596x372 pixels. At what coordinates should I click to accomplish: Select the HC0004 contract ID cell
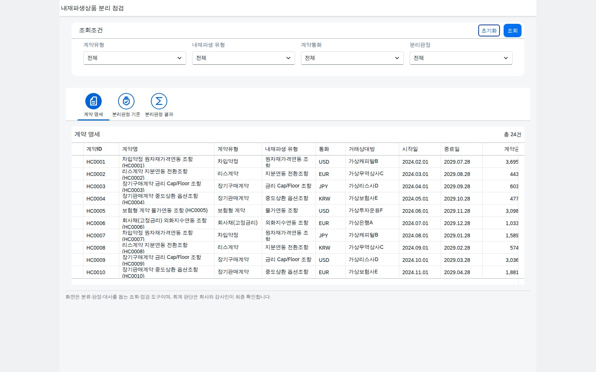[x=101, y=199]
